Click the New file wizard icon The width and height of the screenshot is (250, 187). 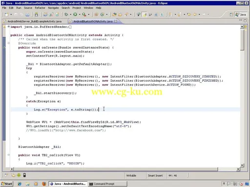click(7, 15)
